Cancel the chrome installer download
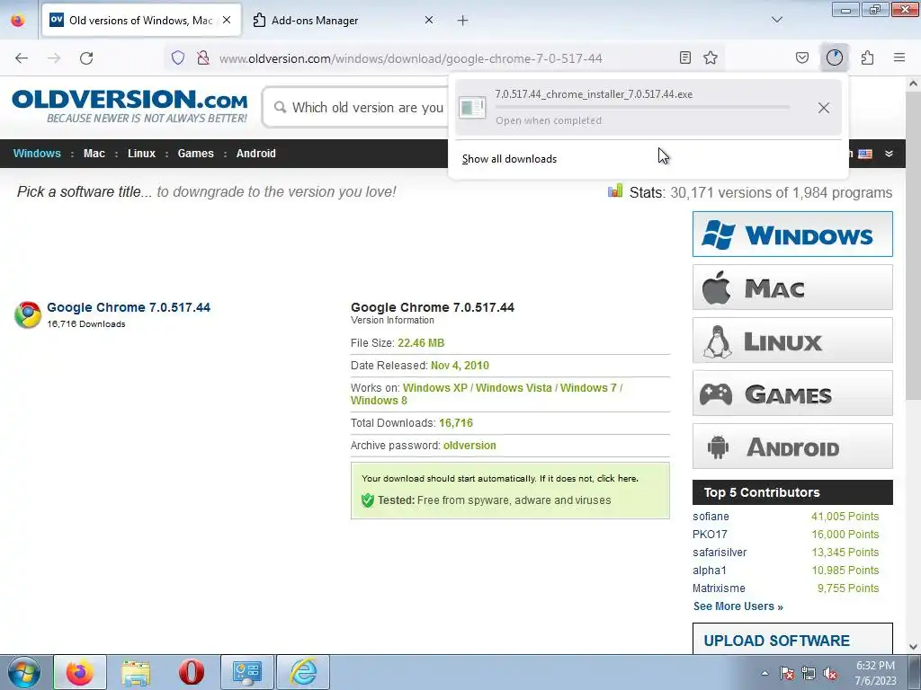The height and width of the screenshot is (690, 921). point(824,108)
